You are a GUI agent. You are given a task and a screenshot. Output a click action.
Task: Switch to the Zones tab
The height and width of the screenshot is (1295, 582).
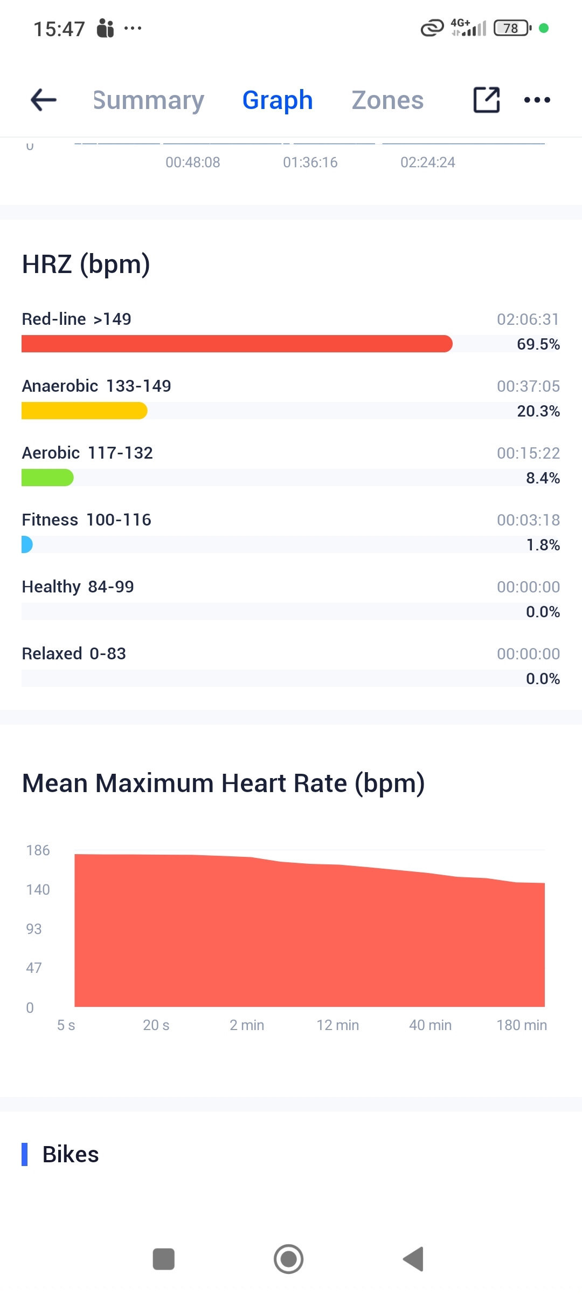pyautogui.click(x=387, y=100)
